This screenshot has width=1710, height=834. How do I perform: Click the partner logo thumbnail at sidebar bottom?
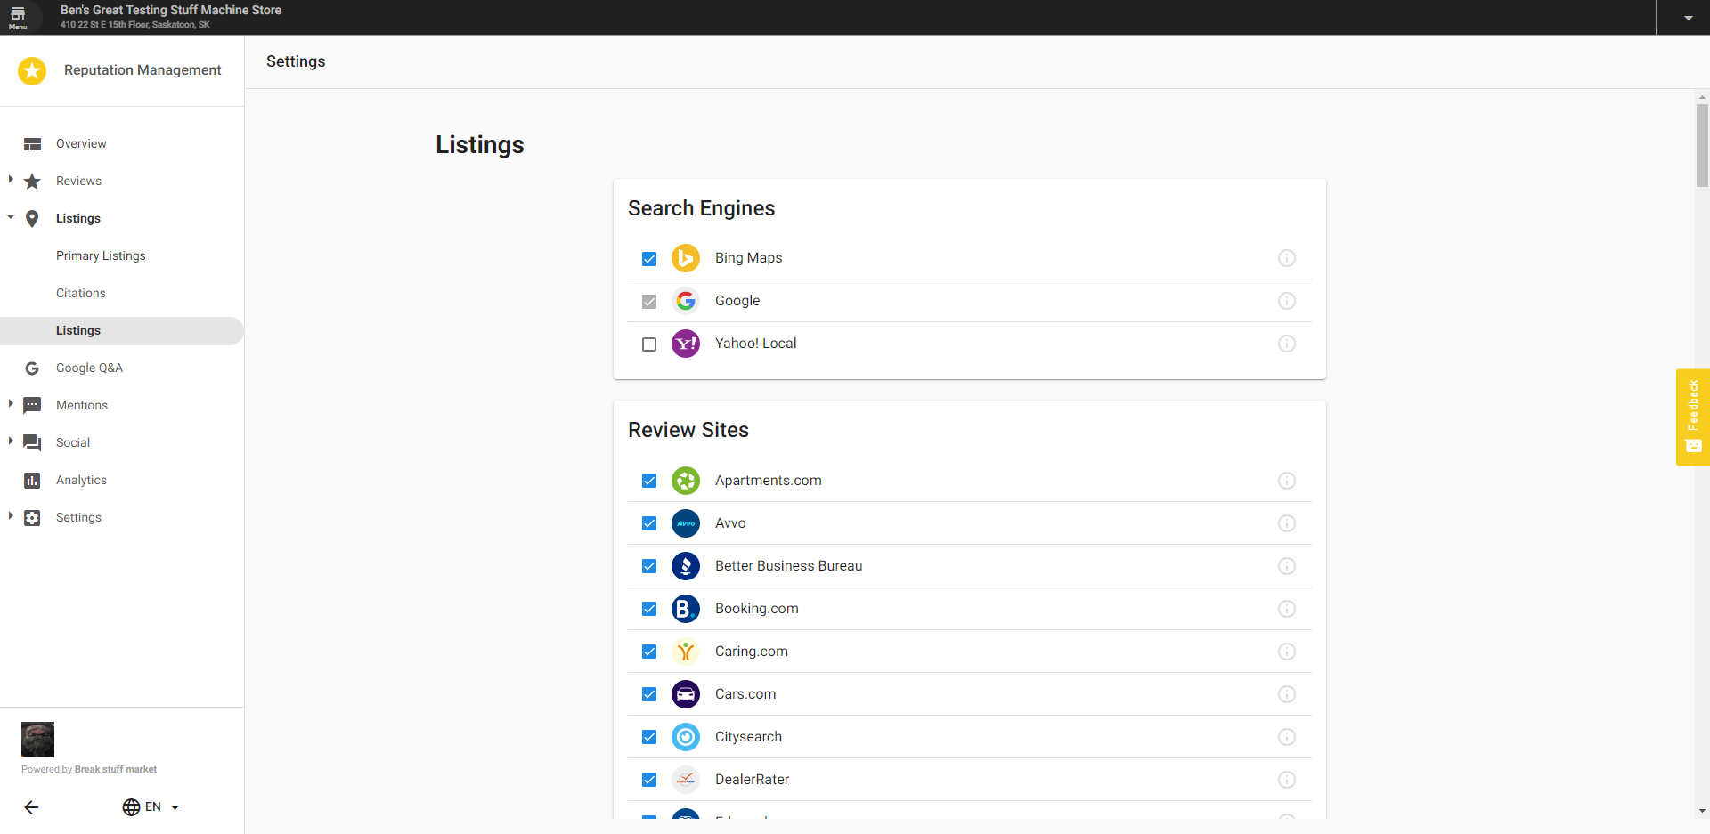(x=37, y=740)
